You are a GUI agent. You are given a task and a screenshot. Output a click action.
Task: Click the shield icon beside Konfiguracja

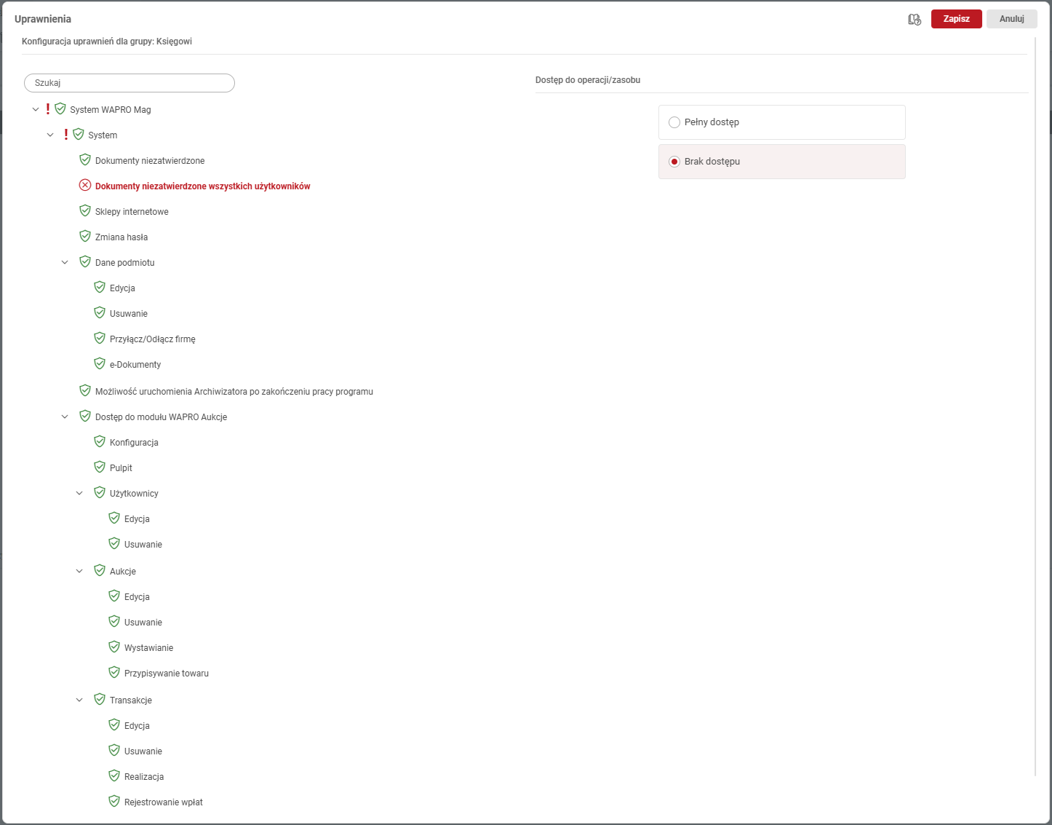[x=100, y=442]
